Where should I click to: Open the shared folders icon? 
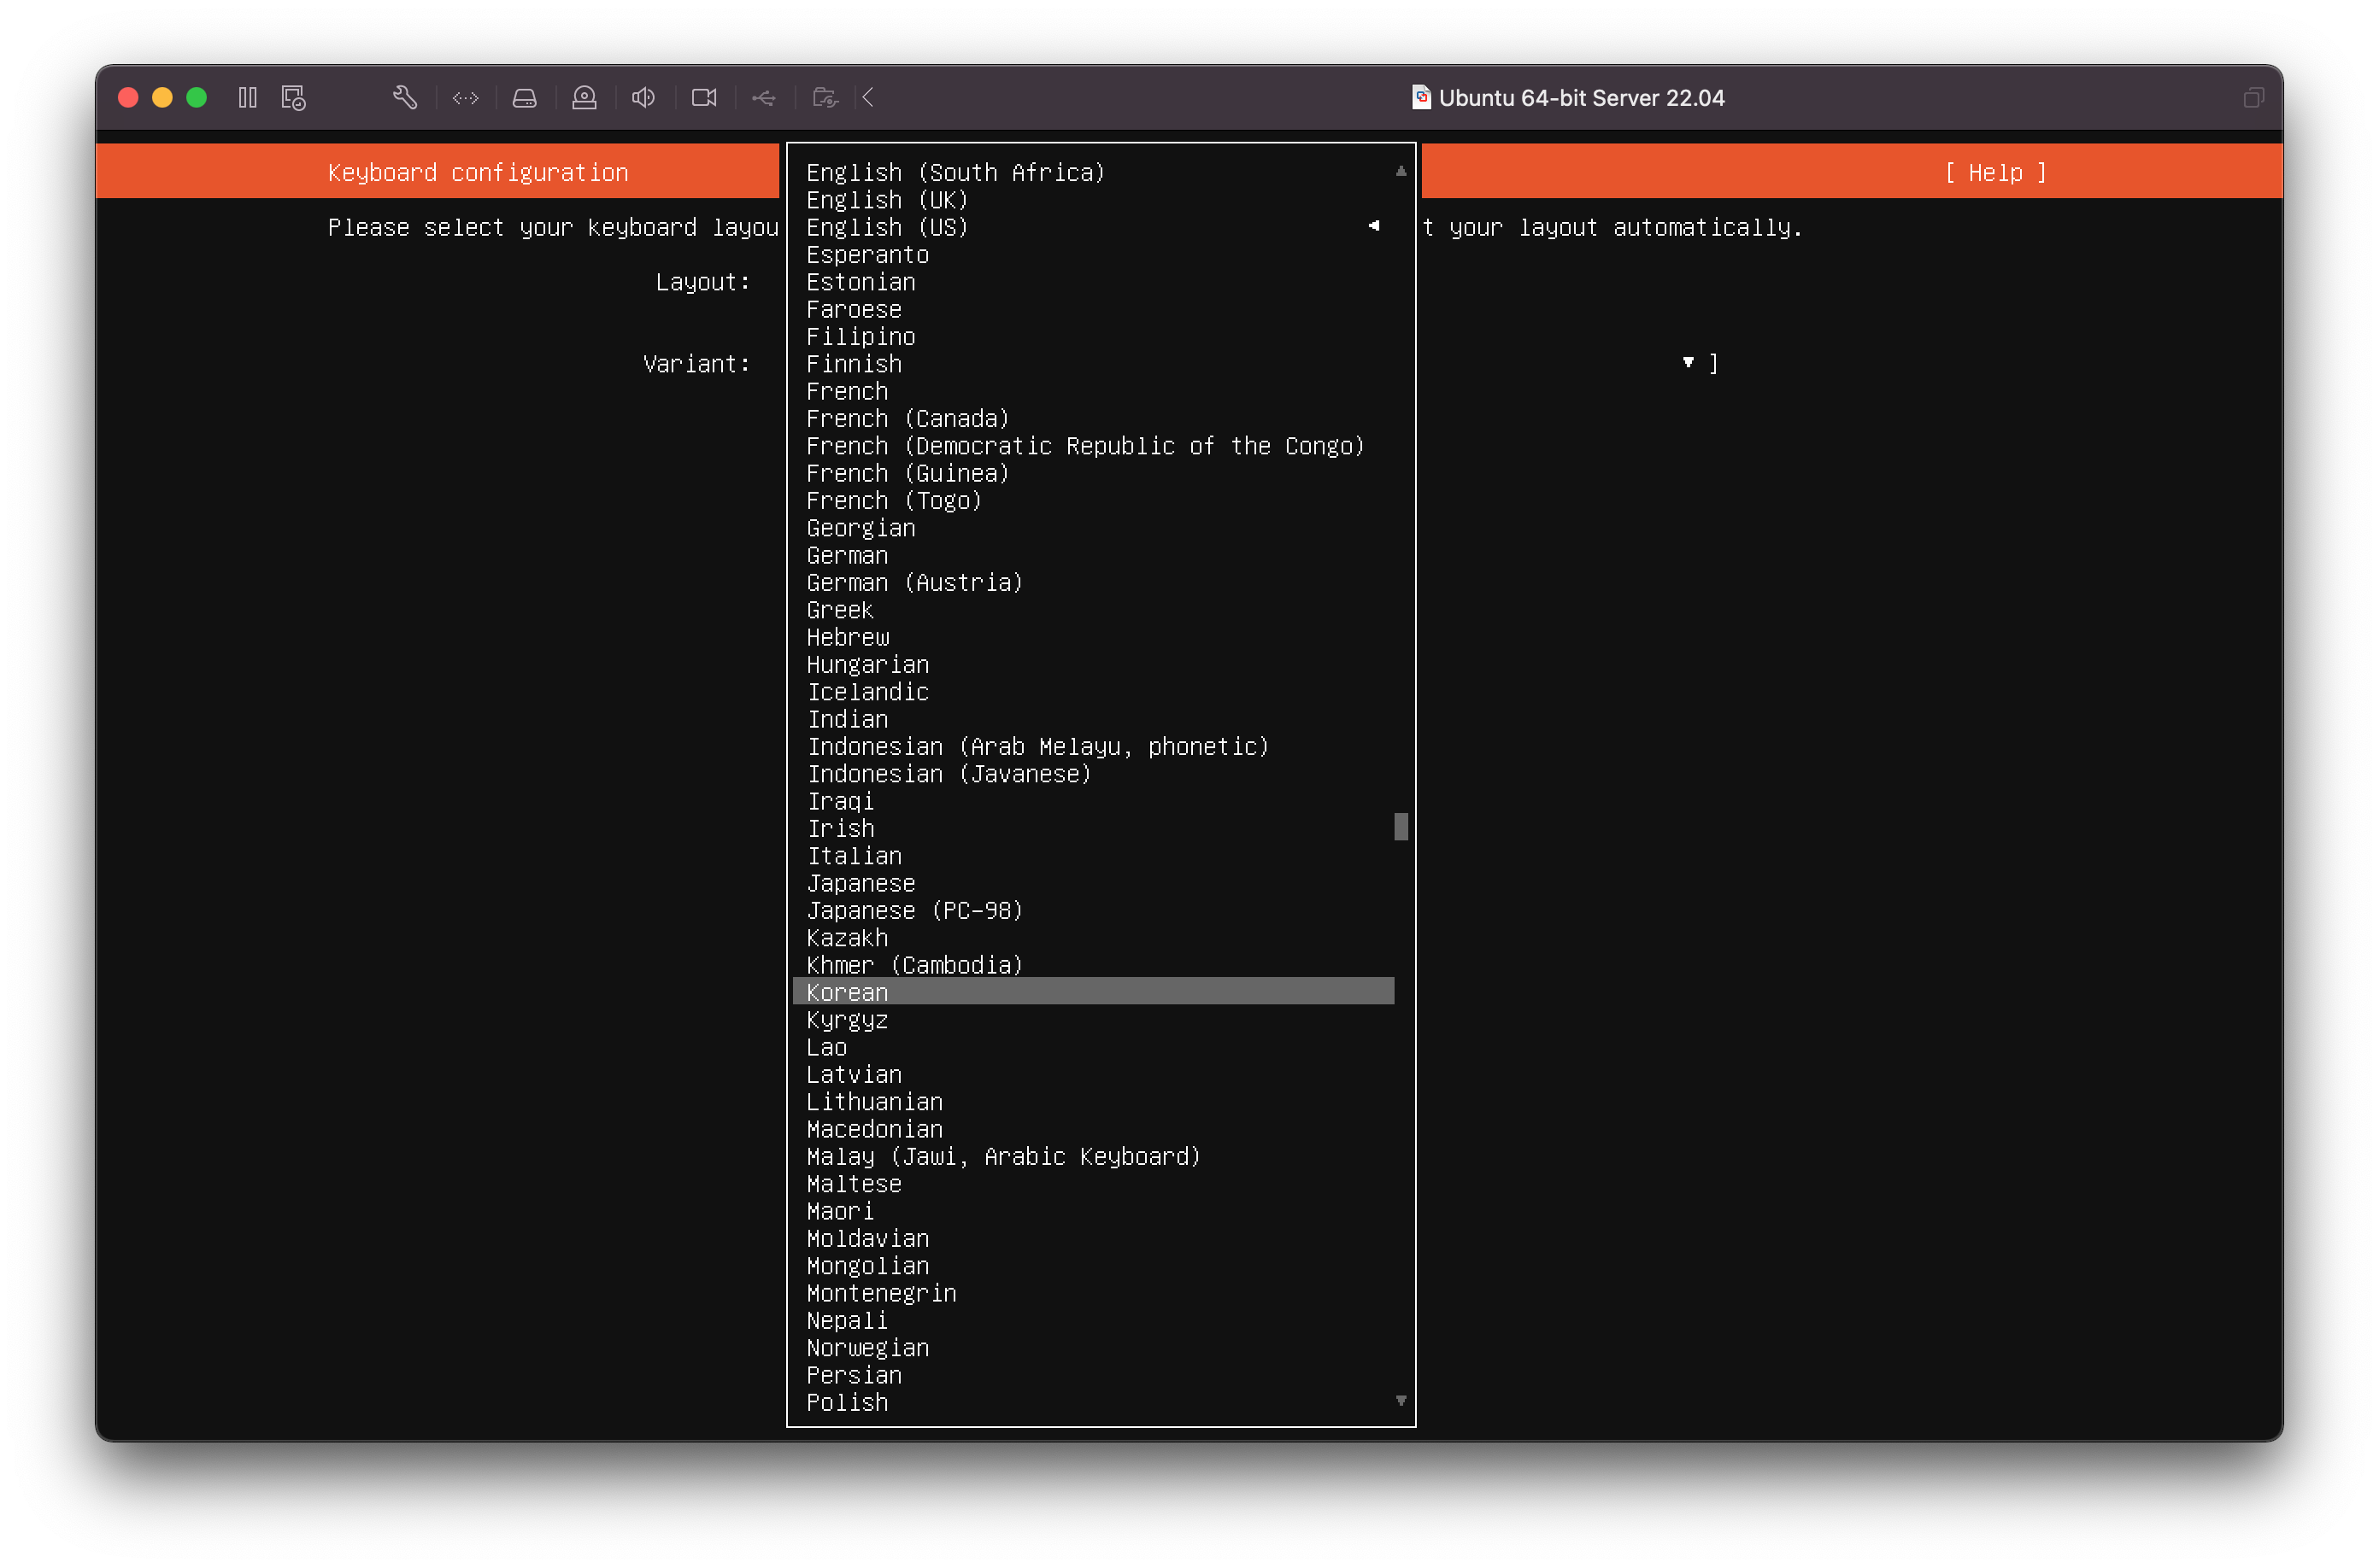825,97
